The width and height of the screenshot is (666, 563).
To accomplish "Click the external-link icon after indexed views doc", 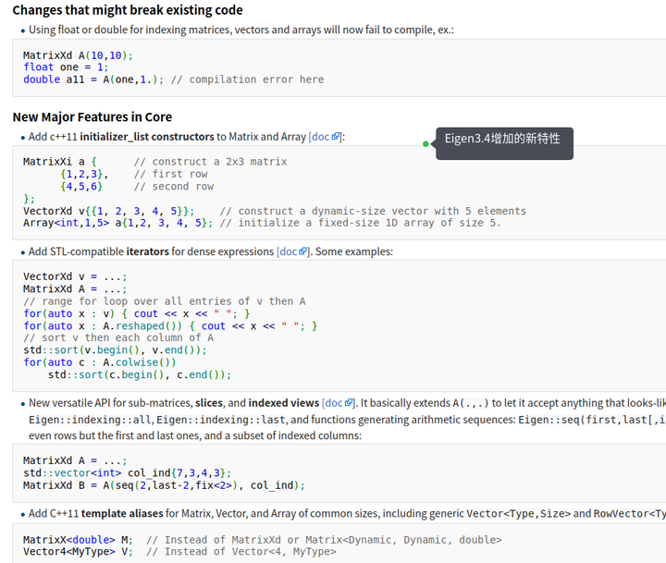I will (x=349, y=403).
